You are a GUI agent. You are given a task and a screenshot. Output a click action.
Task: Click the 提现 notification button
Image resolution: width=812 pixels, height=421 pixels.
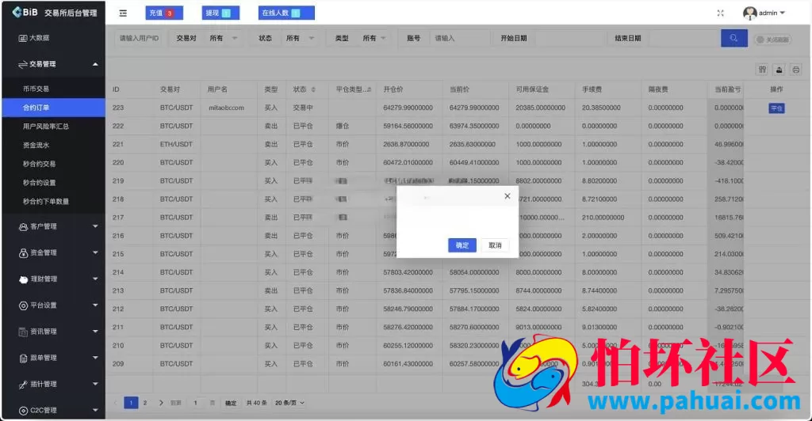220,13
